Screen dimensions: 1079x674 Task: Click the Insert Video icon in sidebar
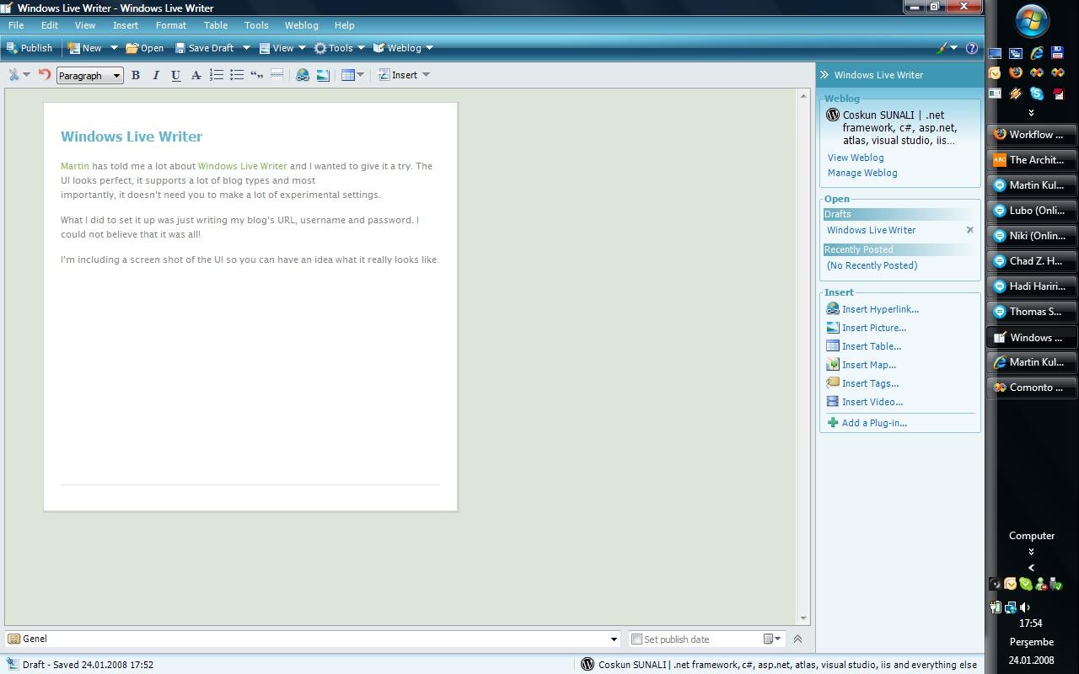pos(833,402)
